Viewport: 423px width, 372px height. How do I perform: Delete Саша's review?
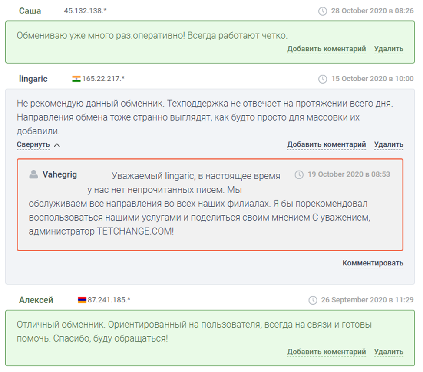click(x=388, y=49)
